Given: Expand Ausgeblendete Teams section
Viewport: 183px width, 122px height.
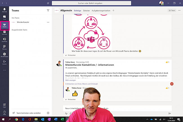Looking at the screenshot, I should click(19, 30).
